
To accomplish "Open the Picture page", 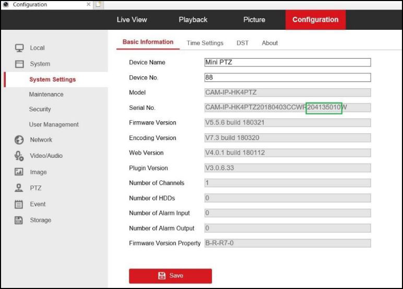I will [x=254, y=19].
